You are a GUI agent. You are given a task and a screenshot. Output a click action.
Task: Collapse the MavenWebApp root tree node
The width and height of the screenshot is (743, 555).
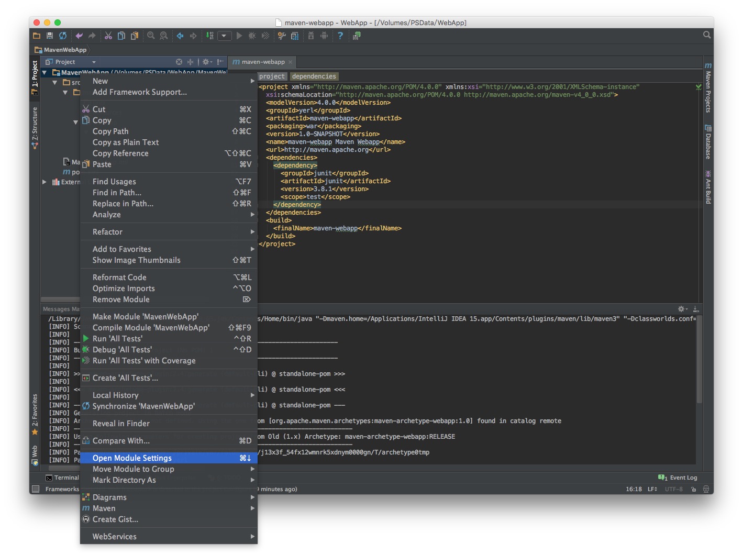pos(45,73)
